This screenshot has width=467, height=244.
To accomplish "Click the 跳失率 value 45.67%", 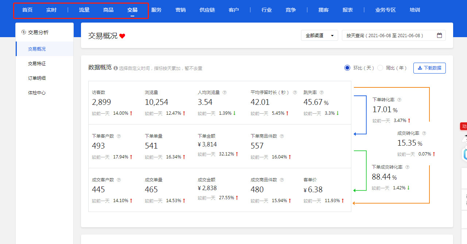I will pyautogui.click(x=316, y=102).
